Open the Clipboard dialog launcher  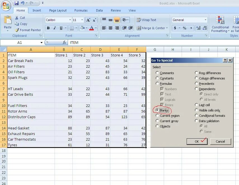(x=41, y=35)
